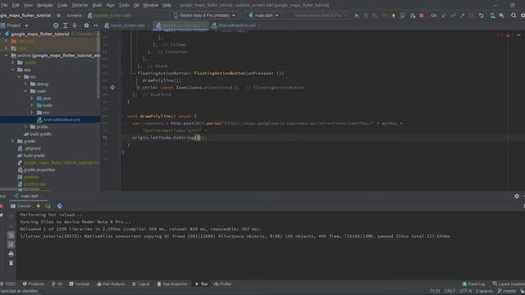The width and height of the screenshot is (525, 295).
Task: Expand all icon in Project panel header
Action: coord(66,25)
